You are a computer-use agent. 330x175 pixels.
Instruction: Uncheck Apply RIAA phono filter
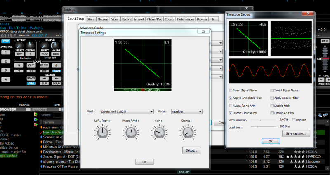coord(231,98)
